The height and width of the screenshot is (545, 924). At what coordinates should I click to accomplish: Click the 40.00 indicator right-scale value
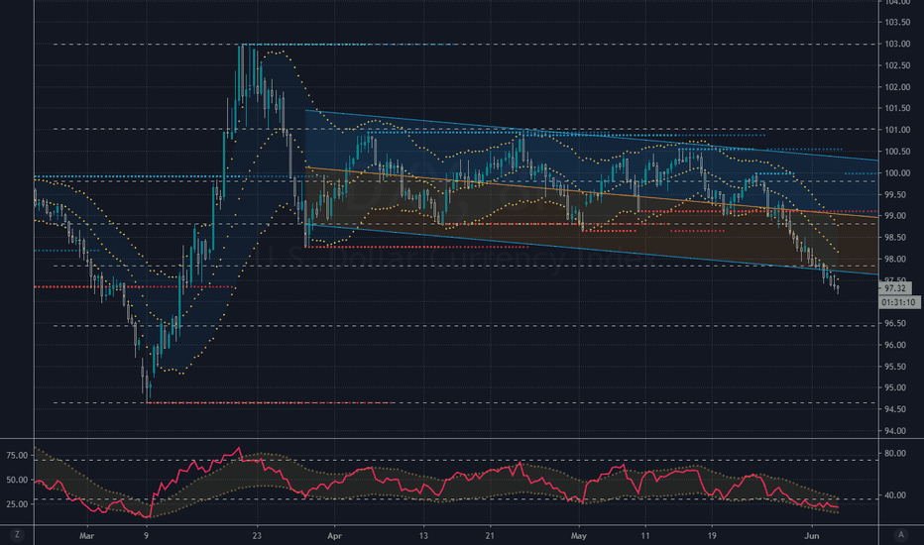coord(895,495)
